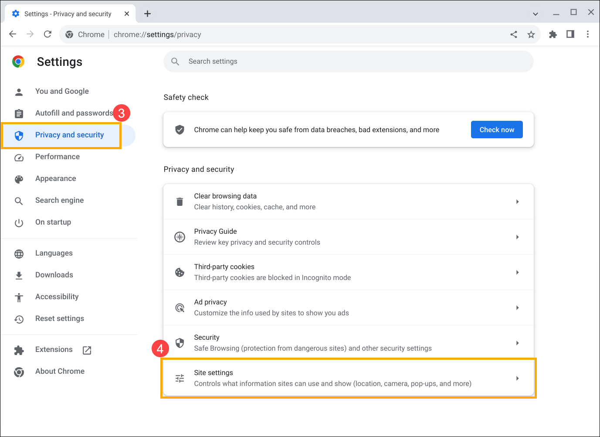Open Autofill and passwords section
600x437 pixels.
pos(74,113)
